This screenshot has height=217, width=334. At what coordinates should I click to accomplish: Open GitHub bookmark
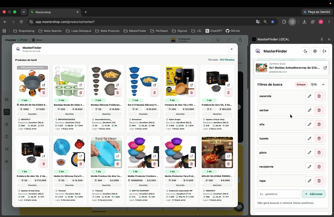point(233,31)
